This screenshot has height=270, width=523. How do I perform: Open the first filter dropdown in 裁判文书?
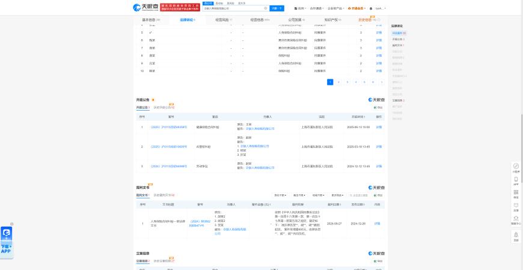pos(281,195)
